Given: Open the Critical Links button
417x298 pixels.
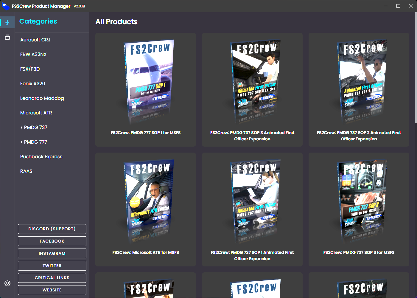Looking at the screenshot, I should 52,278.
